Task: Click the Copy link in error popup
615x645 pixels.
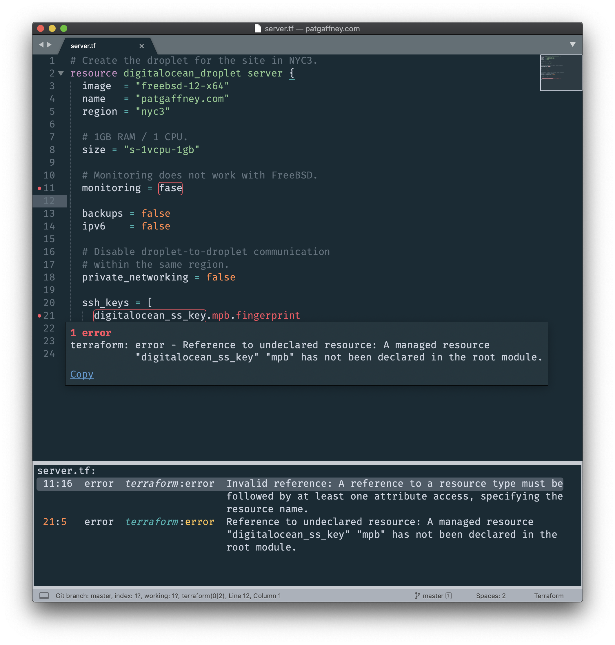Action: click(x=82, y=374)
